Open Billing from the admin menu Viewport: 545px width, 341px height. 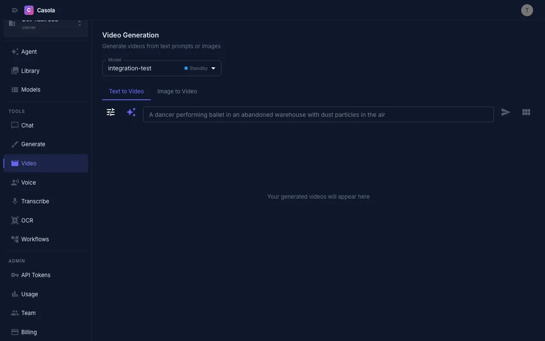(29, 332)
